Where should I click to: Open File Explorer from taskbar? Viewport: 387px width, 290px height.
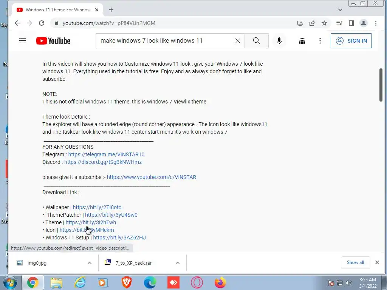tap(56, 282)
